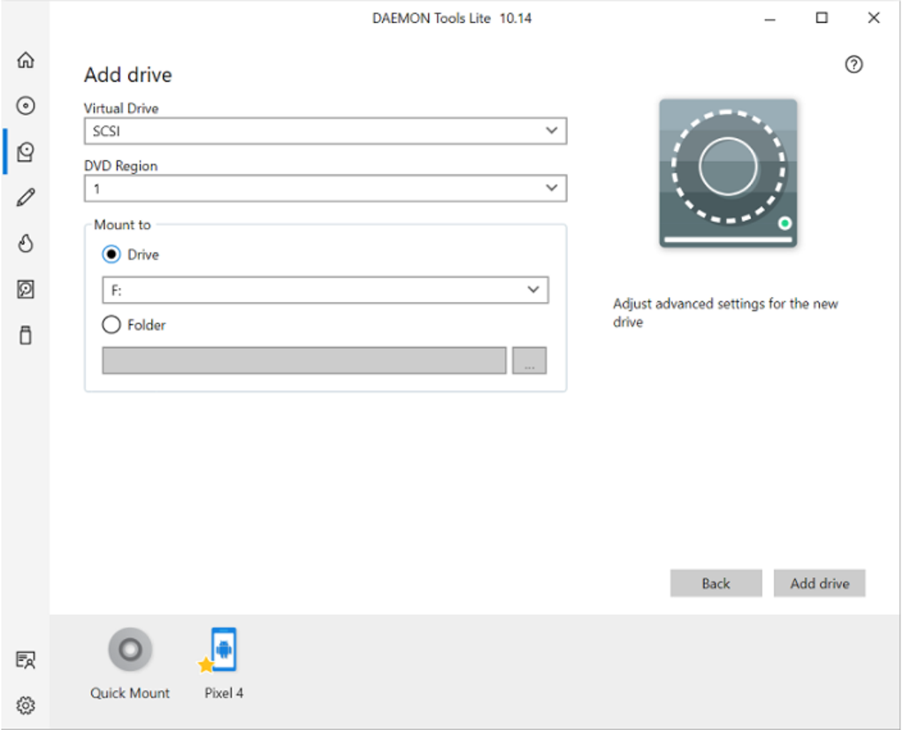Open the Settings gear icon
Screen dimensions: 902x730
26,705
